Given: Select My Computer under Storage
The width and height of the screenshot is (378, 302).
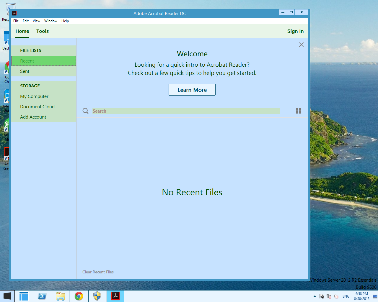Looking at the screenshot, I should [x=34, y=96].
